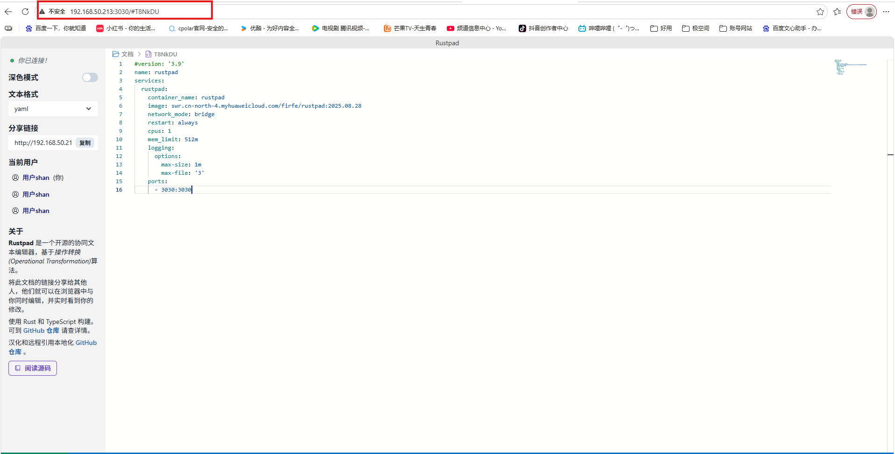Open browser settings three-dot menu
The height and width of the screenshot is (454, 895).
(x=886, y=12)
